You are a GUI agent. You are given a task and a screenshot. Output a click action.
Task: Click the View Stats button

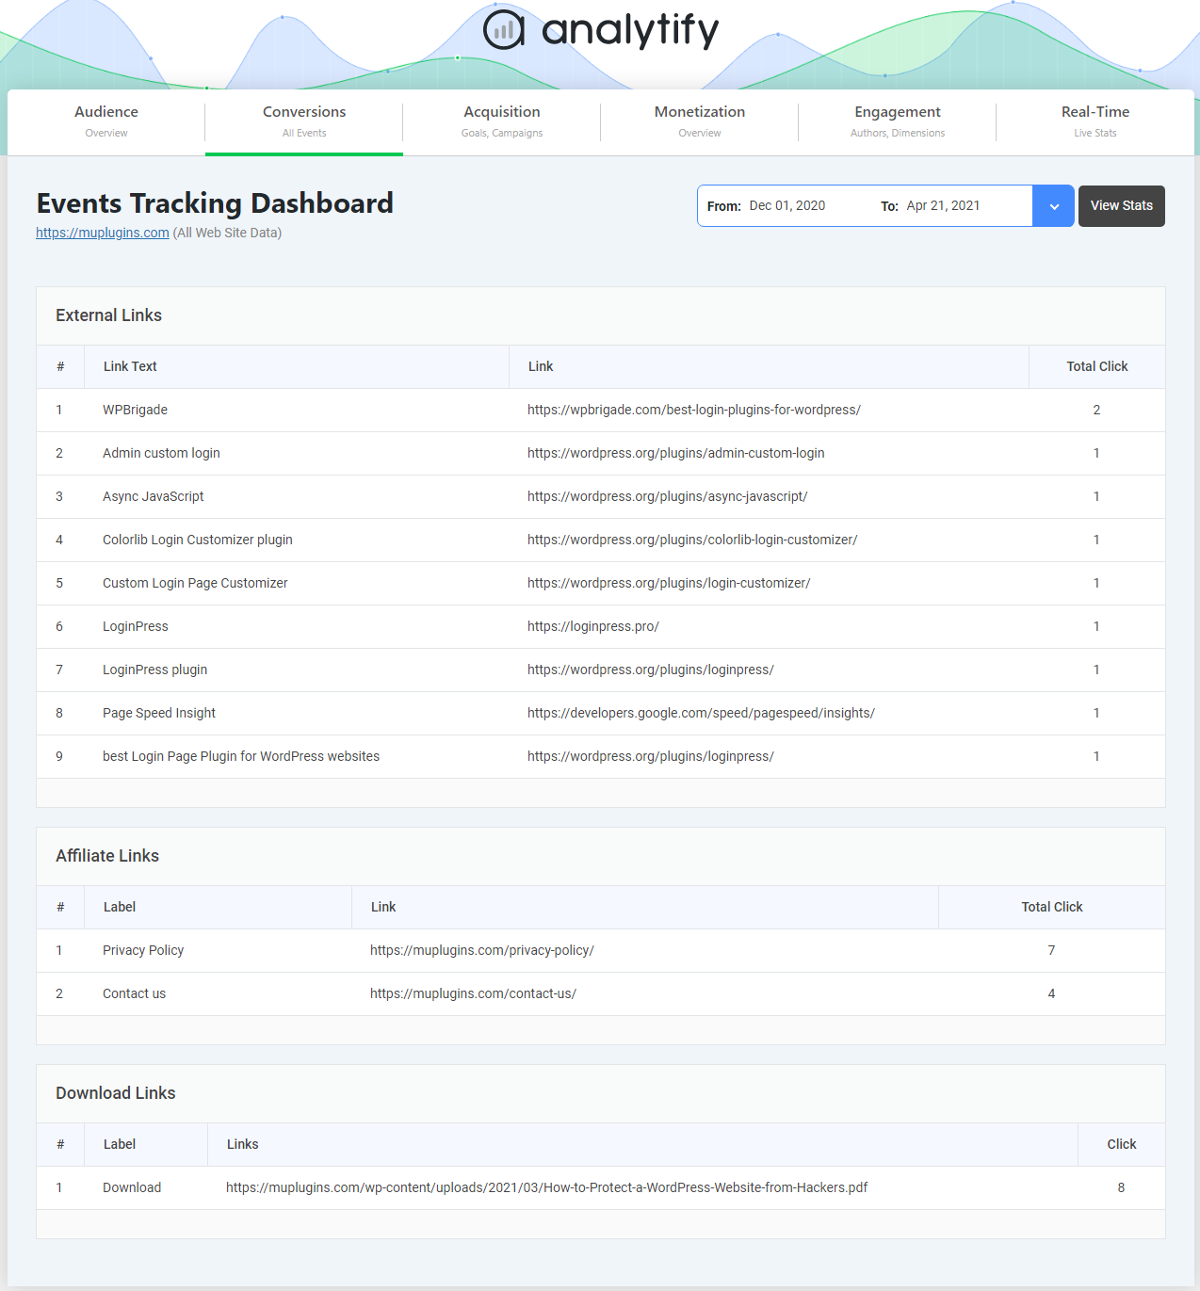[1122, 206]
